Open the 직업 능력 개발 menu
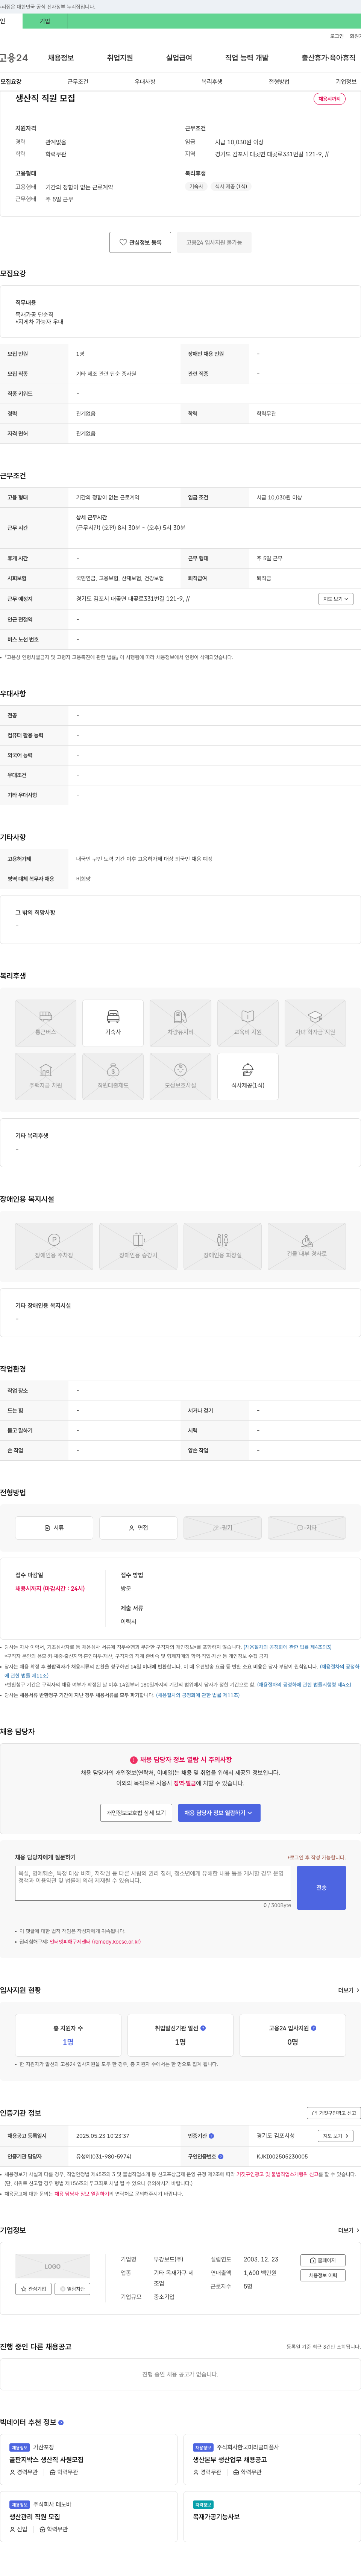The image size is (361, 2576). point(247,58)
